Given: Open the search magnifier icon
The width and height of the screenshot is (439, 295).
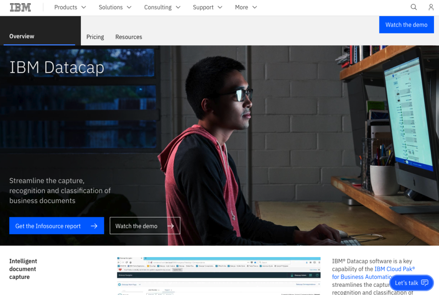Looking at the screenshot, I should [x=413, y=7].
